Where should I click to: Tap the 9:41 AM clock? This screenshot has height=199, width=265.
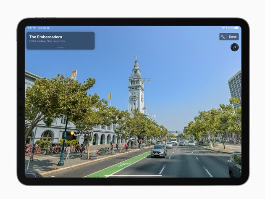(32, 28)
